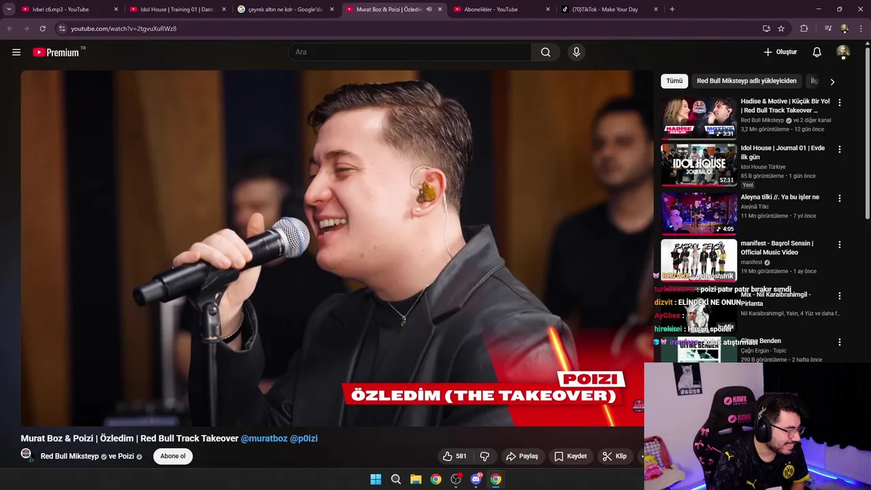Open Chrome extensions puzzle icon
Viewport: 871px width, 490px height.
click(804, 29)
